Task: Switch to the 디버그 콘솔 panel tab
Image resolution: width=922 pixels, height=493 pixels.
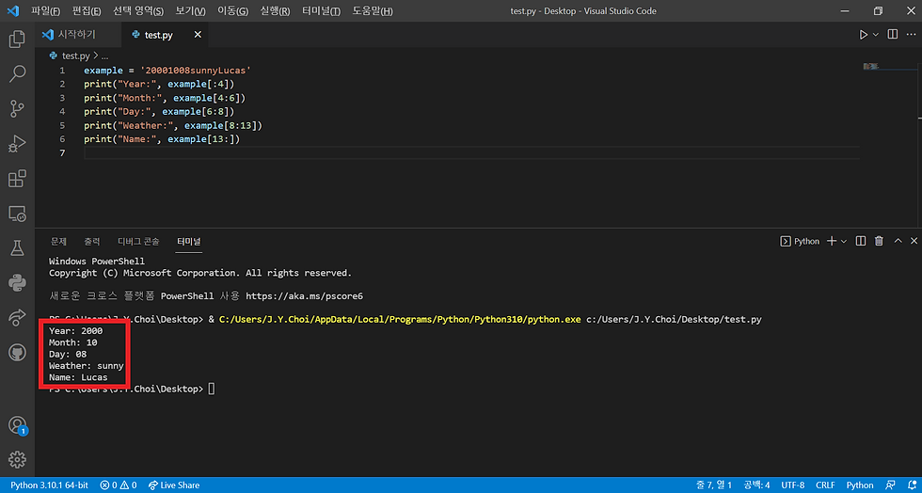Action: 138,241
